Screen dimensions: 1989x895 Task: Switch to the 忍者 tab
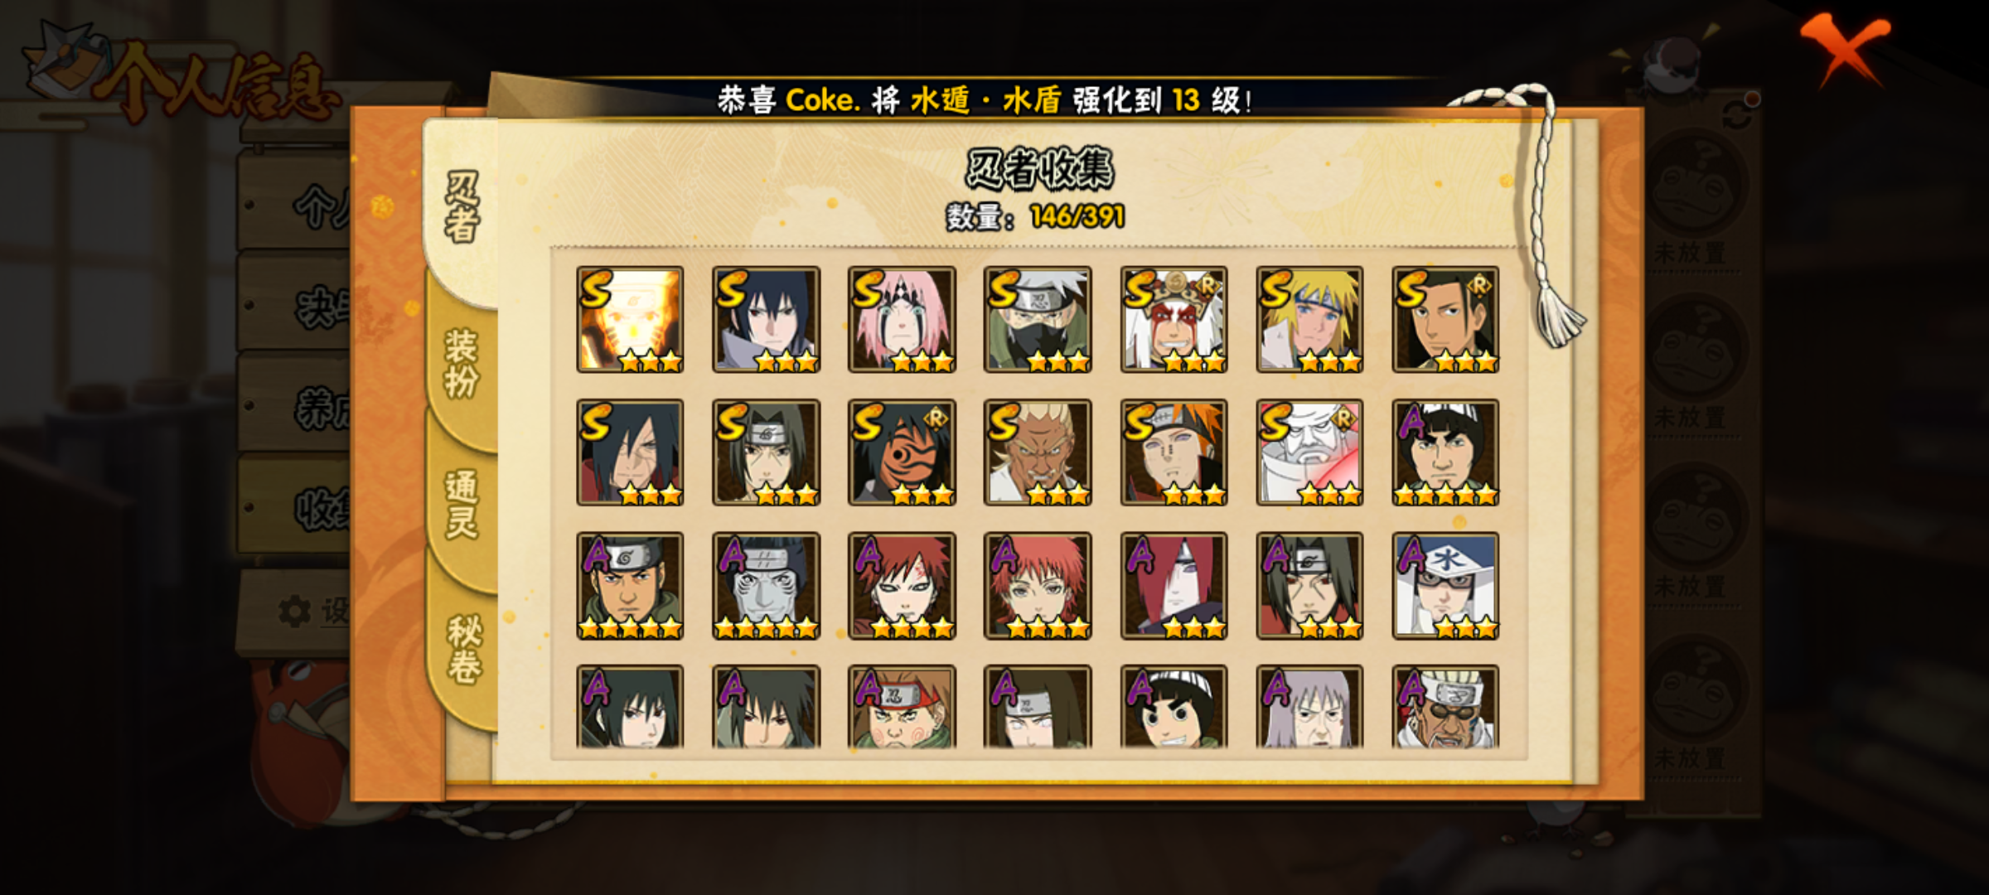(462, 207)
